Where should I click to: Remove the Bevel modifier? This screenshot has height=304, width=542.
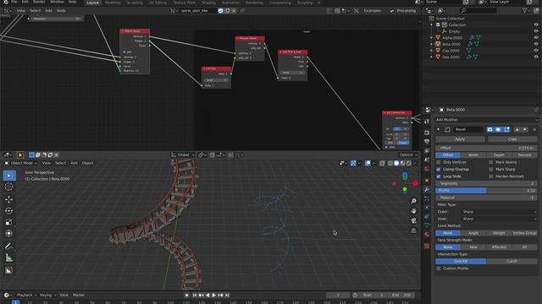click(534, 129)
